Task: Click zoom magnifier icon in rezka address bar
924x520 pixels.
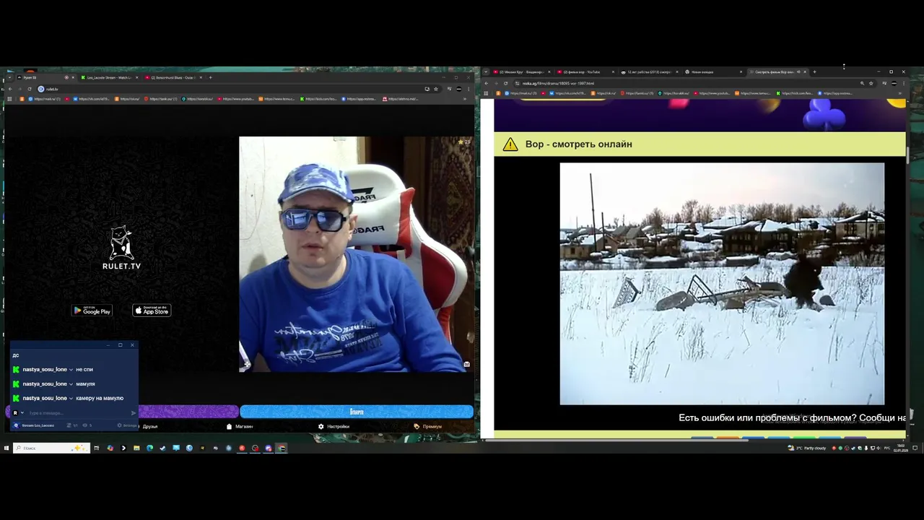Action: pos(862,83)
